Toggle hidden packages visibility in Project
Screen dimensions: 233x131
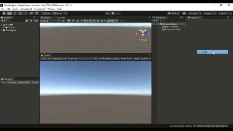[x=36, y=21]
